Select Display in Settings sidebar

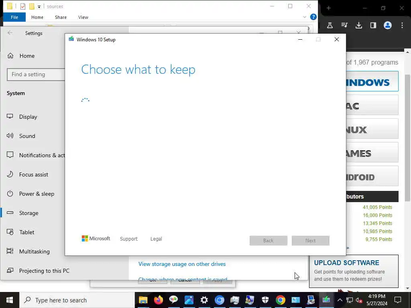pyautogui.click(x=22, y=117)
